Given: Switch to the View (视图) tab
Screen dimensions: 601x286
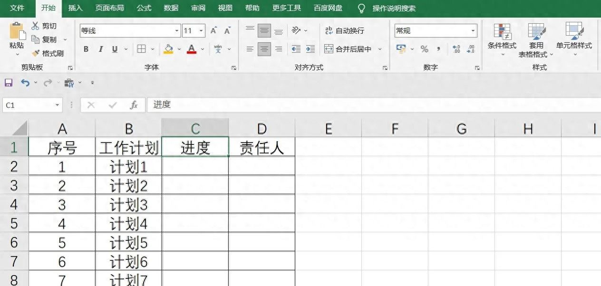Looking at the screenshot, I should pyautogui.click(x=225, y=8).
